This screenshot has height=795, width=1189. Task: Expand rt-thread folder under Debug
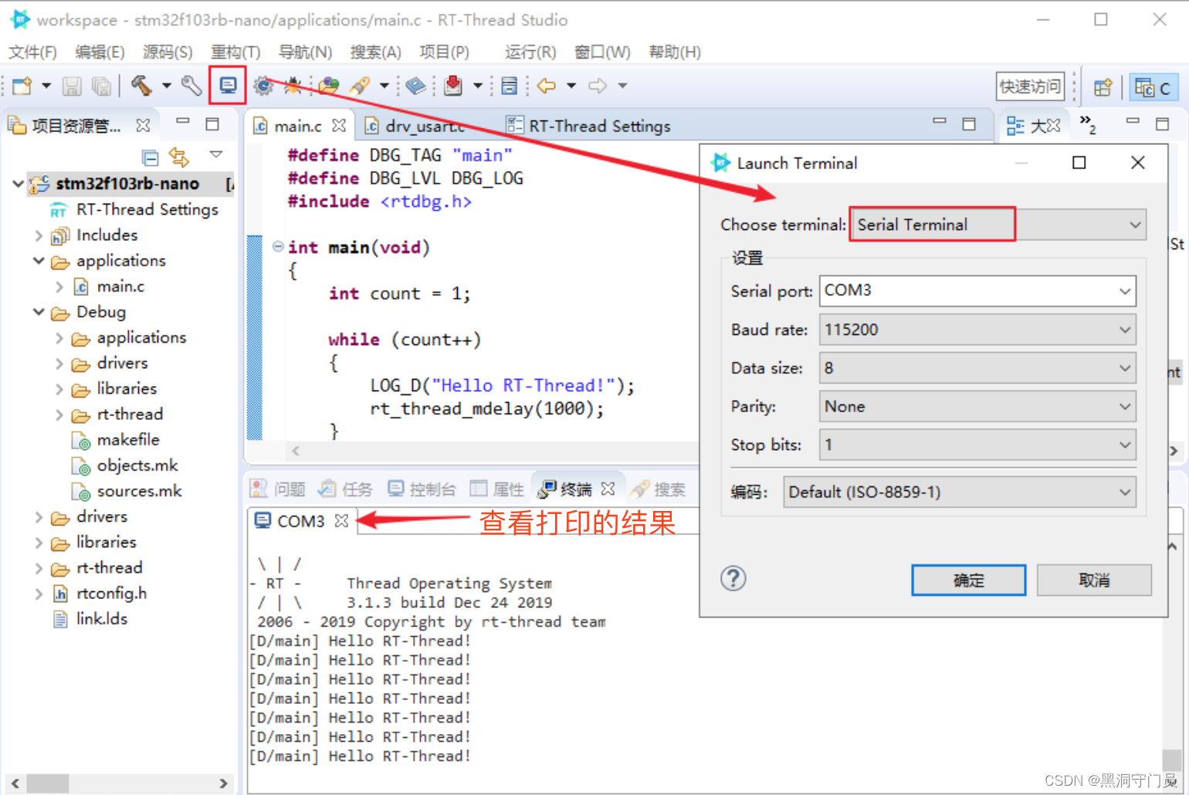click(x=59, y=414)
